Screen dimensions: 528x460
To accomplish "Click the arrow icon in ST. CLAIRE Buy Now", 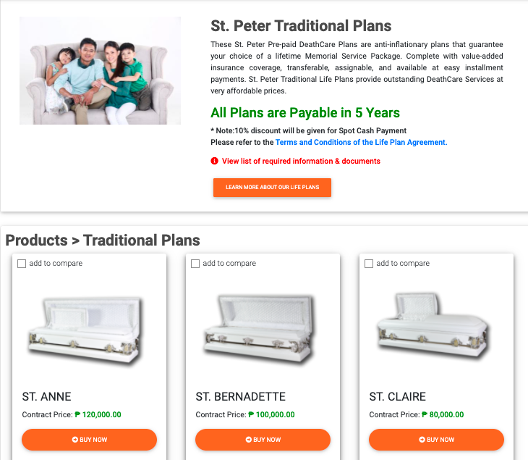I will click(422, 440).
